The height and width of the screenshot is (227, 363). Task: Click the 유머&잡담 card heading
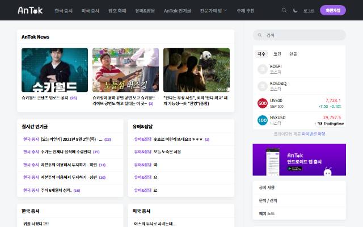142,127
